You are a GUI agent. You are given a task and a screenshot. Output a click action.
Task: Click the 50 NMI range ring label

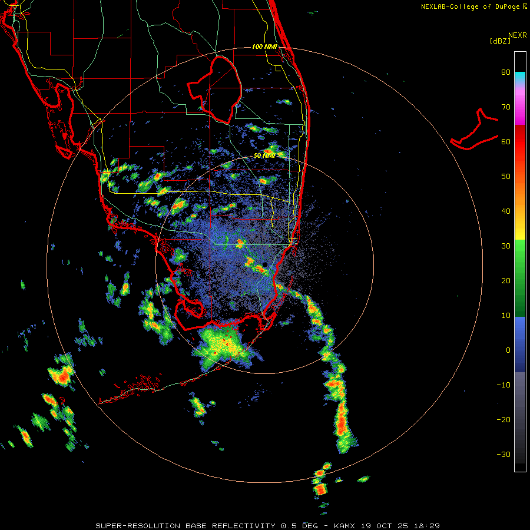[x=264, y=156]
